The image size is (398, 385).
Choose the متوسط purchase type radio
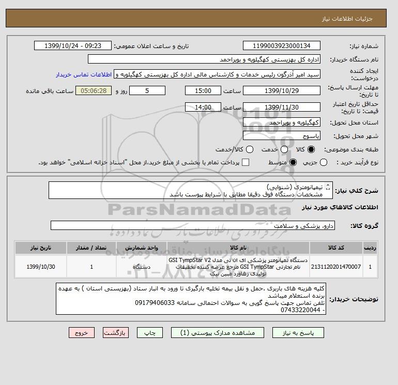[293, 162]
